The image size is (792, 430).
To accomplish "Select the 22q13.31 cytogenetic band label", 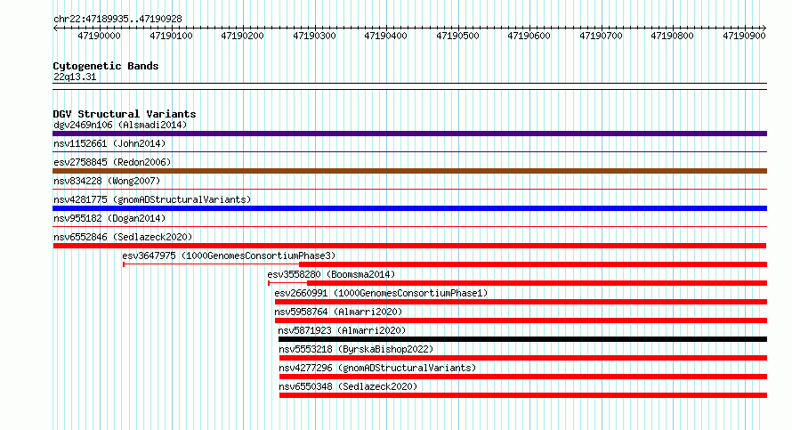I will pos(75,77).
